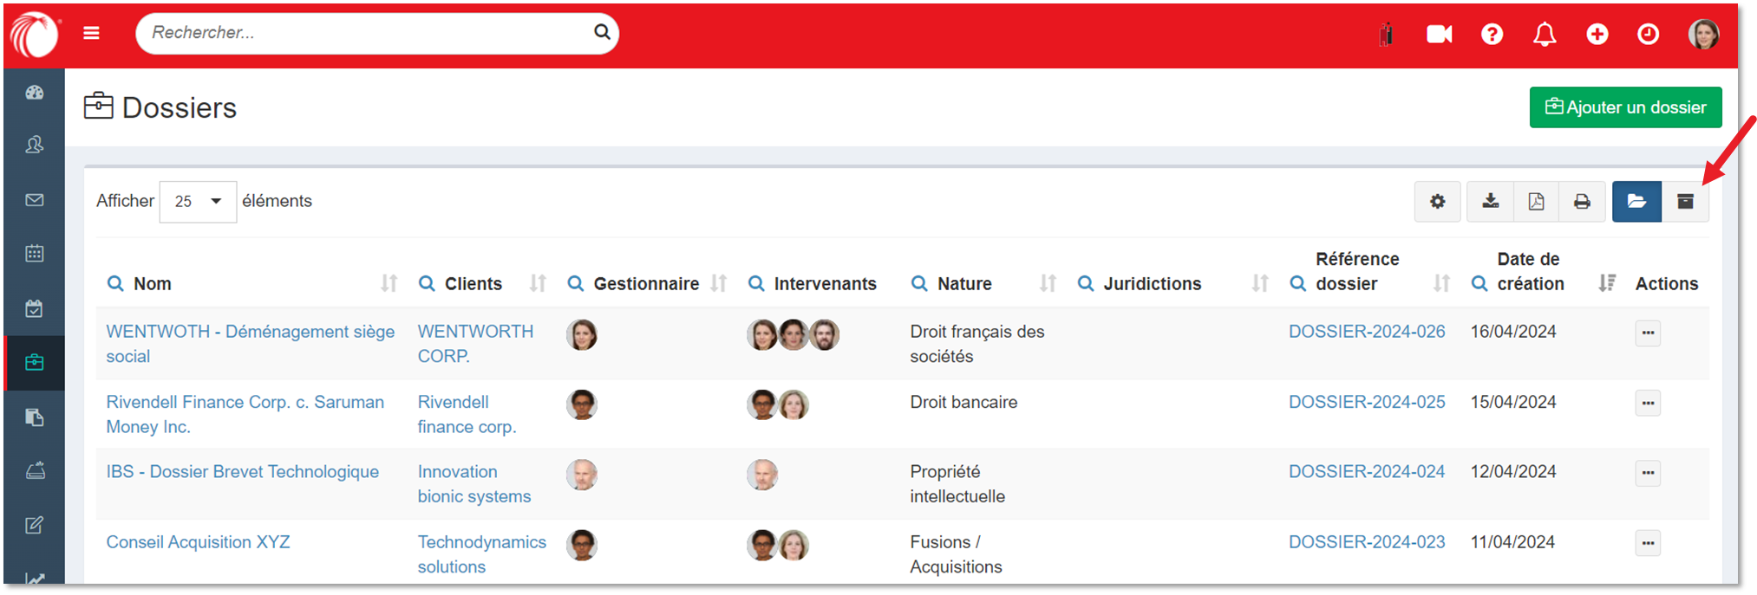This screenshot has width=1757, height=595.
Task: Click into the Rechercher search field
Action: point(364,33)
